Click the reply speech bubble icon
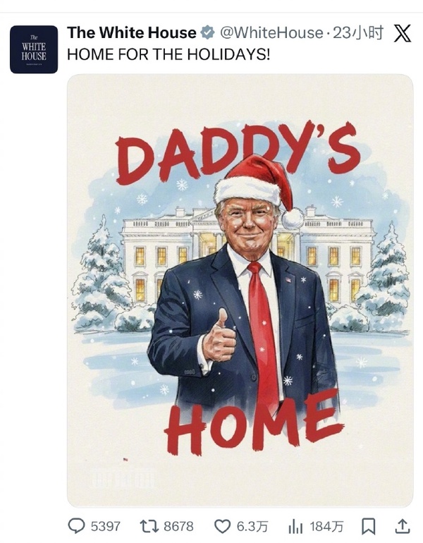Image resolution: width=423 pixels, height=543 pixels. coord(76,526)
